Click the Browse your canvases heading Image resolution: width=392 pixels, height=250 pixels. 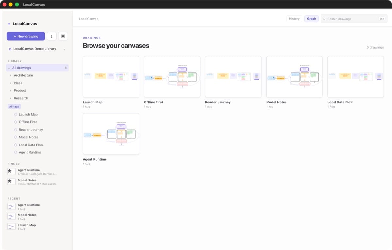click(x=116, y=46)
